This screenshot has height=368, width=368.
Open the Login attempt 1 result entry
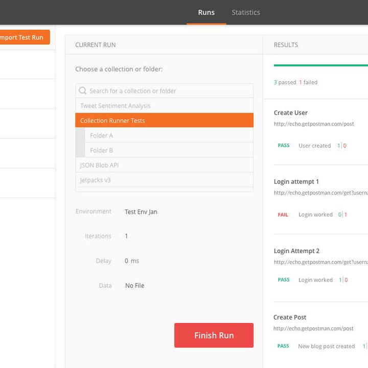[296, 181]
